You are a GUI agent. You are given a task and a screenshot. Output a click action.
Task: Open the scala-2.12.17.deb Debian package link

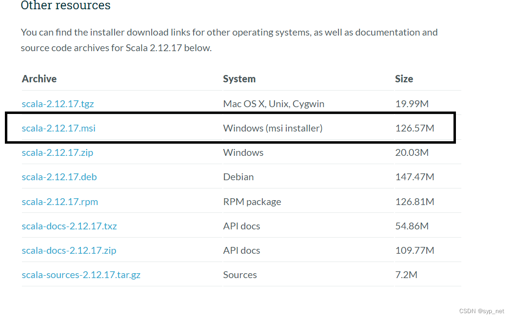coord(59,177)
